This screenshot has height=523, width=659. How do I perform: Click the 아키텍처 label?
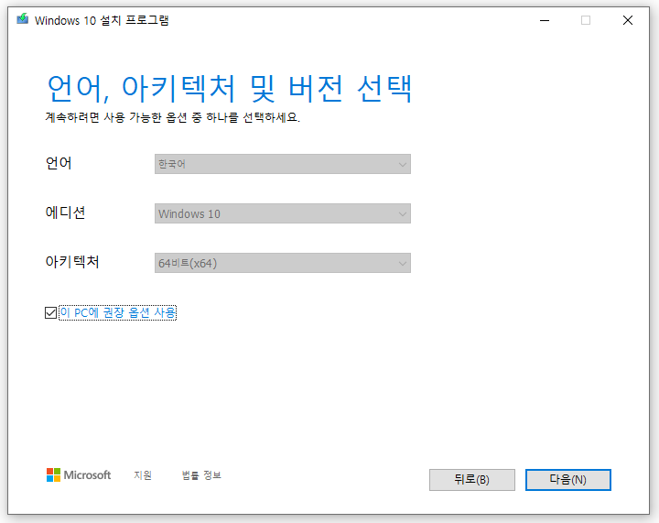tap(72, 262)
